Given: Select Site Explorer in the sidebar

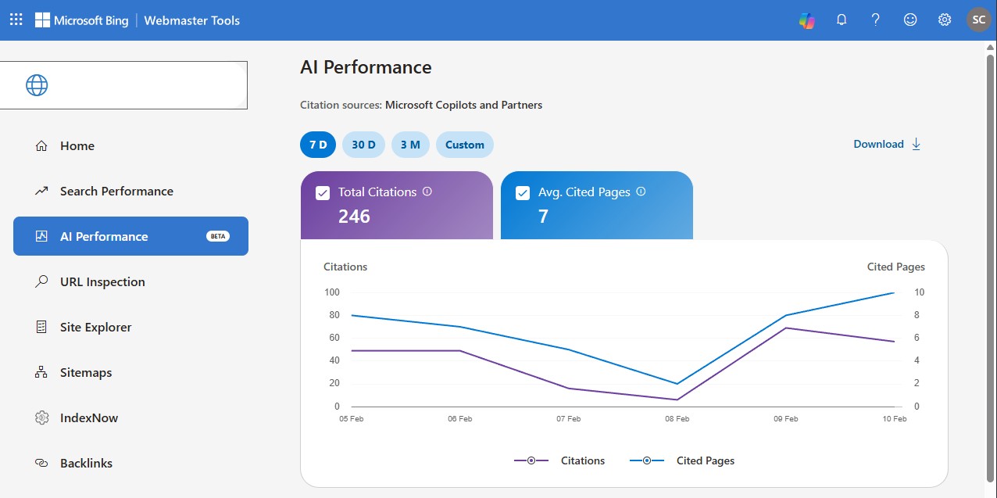Looking at the screenshot, I should pyautogui.click(x=95, y=327).
